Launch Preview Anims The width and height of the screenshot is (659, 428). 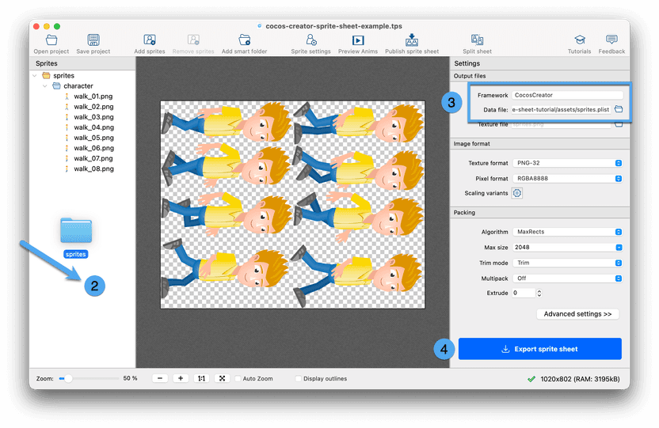(x=358, y=44)
